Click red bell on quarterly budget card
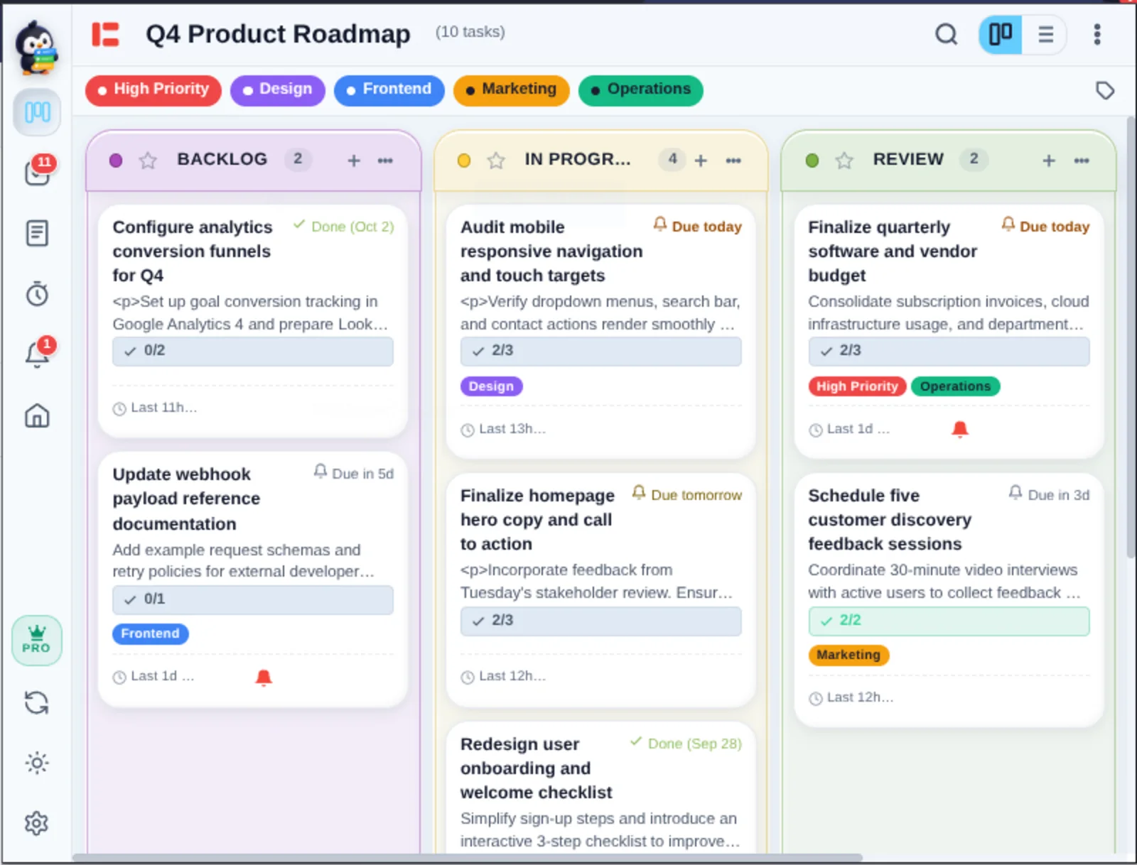1137x865 pixels. 960,429
